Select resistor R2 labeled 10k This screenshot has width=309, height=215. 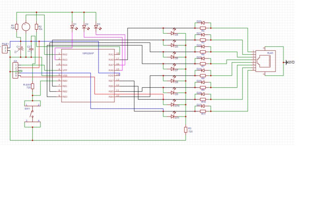pos(36,27)
